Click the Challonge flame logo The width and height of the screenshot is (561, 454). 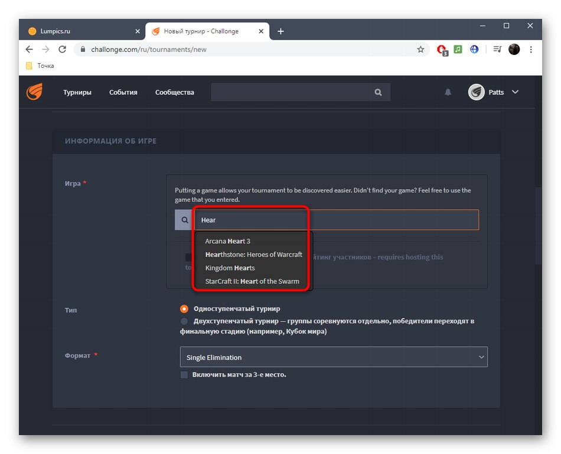coord(34,92)
